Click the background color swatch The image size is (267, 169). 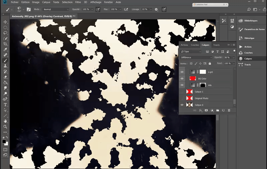[x=7, y=144]
